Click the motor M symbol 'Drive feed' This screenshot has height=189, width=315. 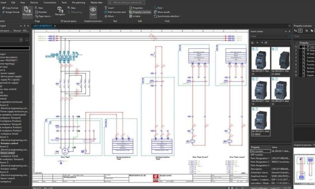click(65, 151)
